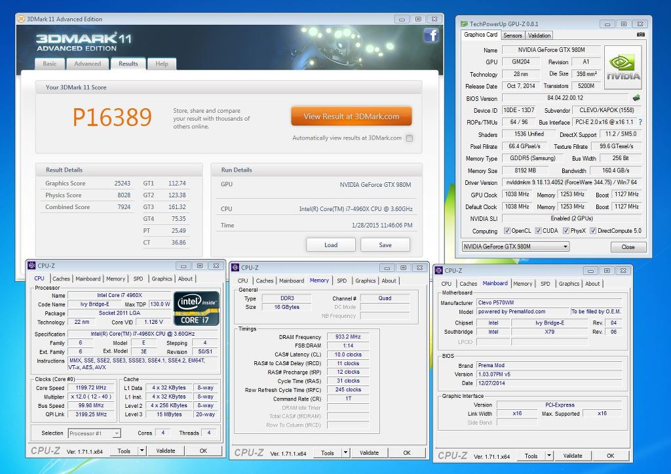
Task: Switch to the Basic tab in 3DMark
Action: (x=50, y=64)
